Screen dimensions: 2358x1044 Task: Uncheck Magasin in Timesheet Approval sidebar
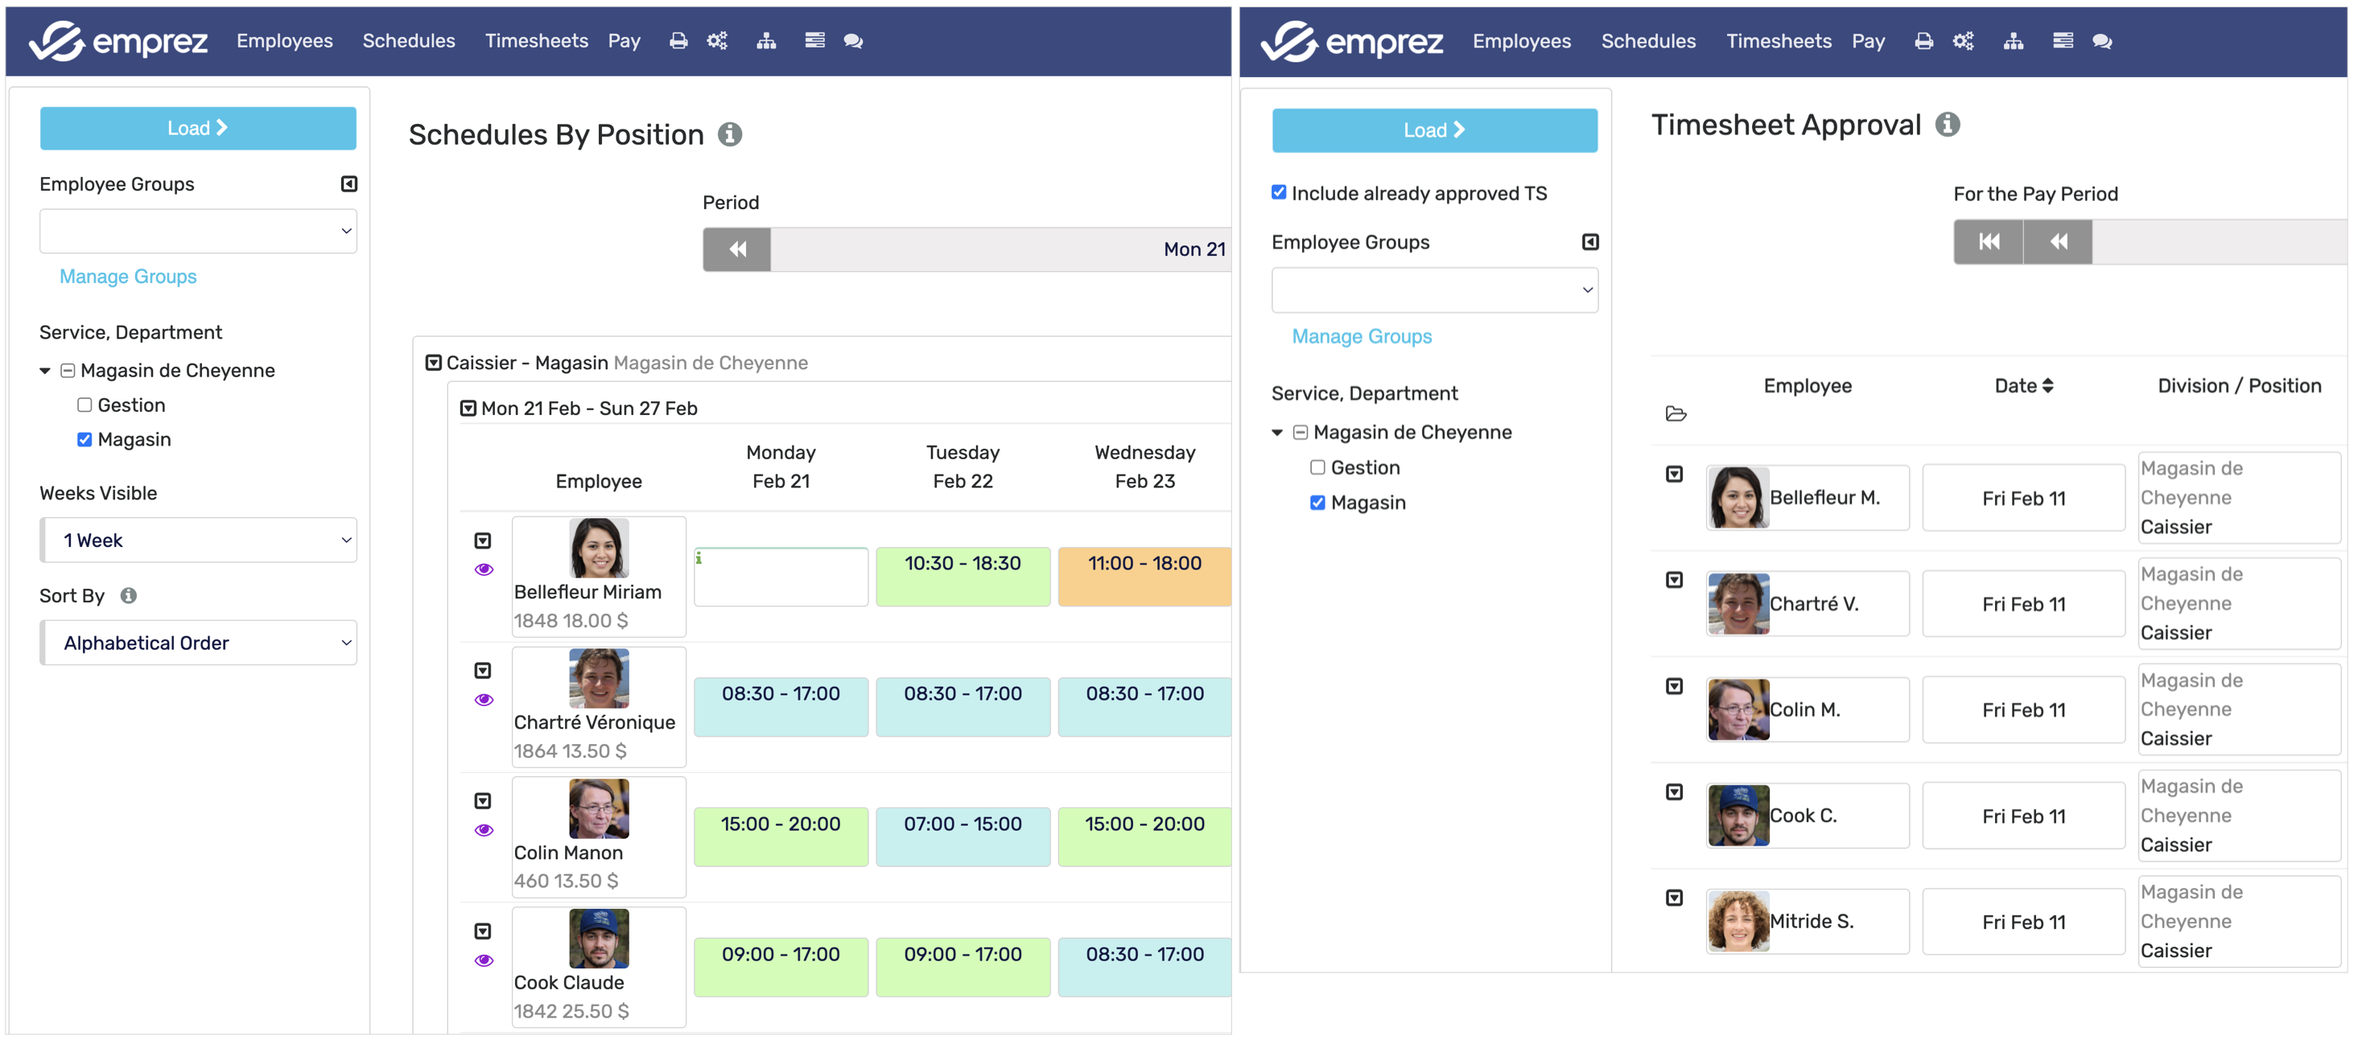pos(1317,503)
